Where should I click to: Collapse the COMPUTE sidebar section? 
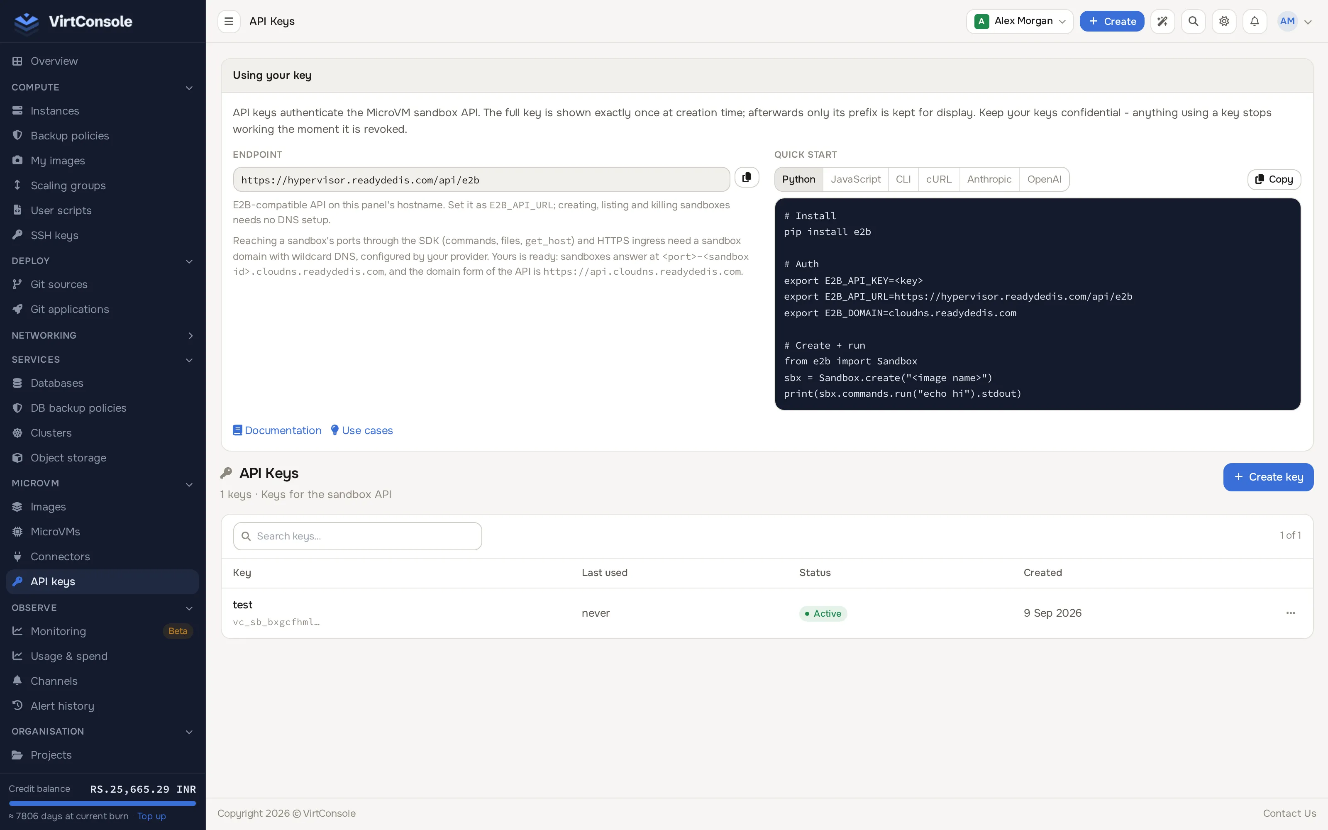(x=103, y=87)
